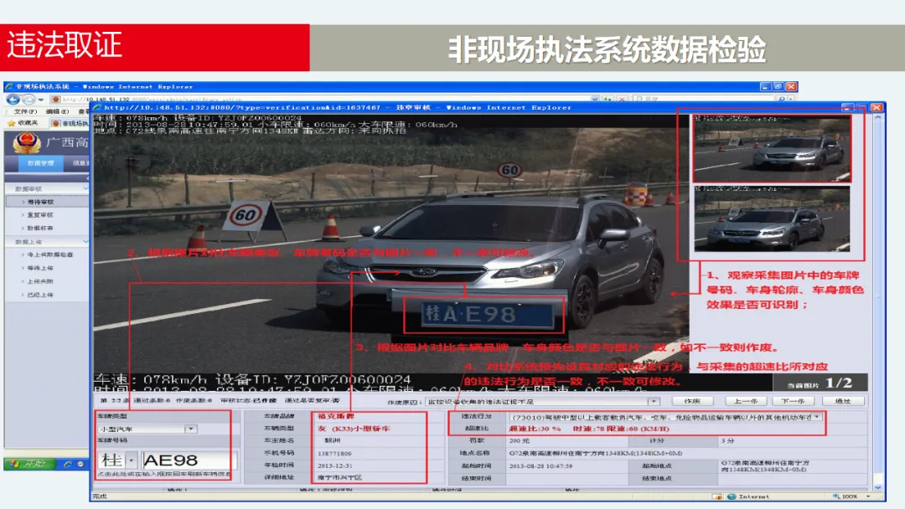Select 上传失败 in the sidebar

click(40, 281)
